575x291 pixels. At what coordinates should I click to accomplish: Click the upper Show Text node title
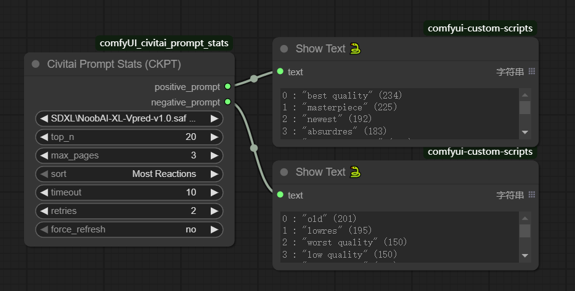click(320, 49)
